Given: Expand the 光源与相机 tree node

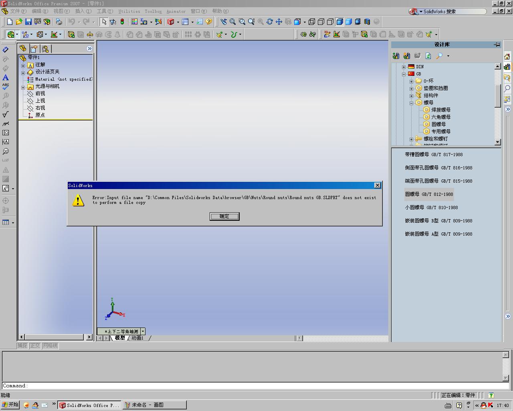Looking at the screenshot, I should point(23,87).
